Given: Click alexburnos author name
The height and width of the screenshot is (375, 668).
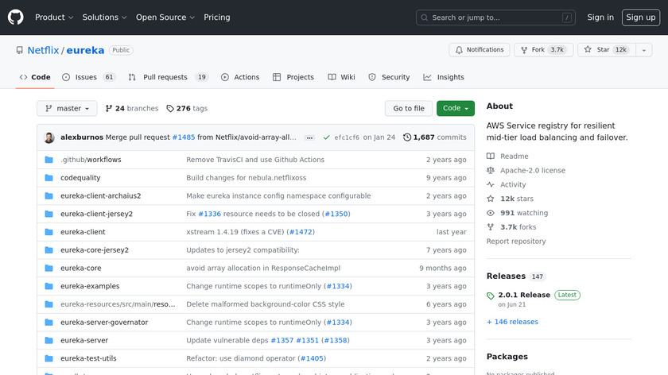Looking at the screenshot, I should [82, 137].
